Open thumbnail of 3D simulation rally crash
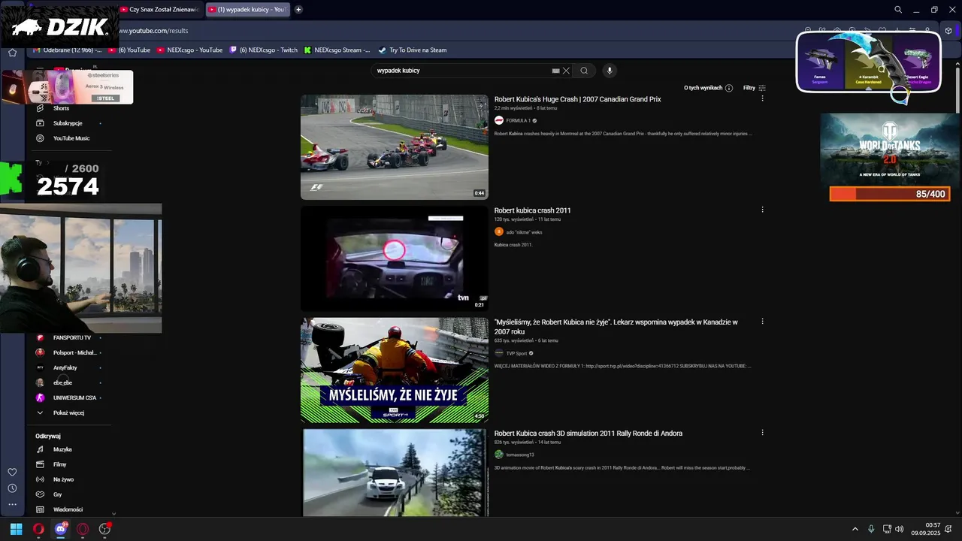Viewport: 962px width, 541px height. point(395,472)
